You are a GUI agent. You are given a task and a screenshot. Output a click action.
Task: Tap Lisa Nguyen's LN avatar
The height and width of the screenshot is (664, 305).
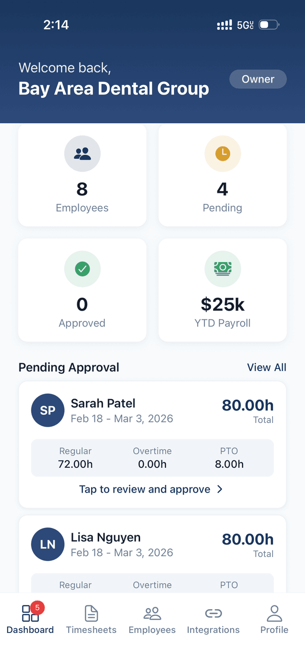click(48, 544)
